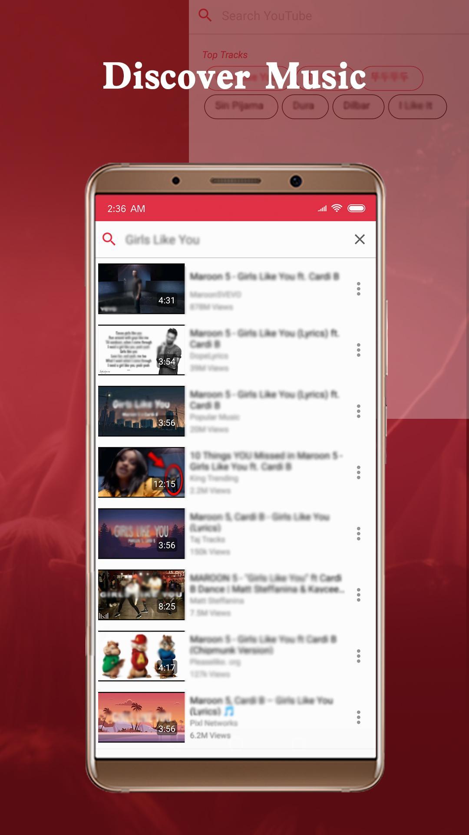Play the 12:15 things you missed thumbnail
Image resolution: width=469 pixels, height=835 pixels.
point(142,472)
